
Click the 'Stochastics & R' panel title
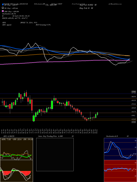[x=112, y=136]
